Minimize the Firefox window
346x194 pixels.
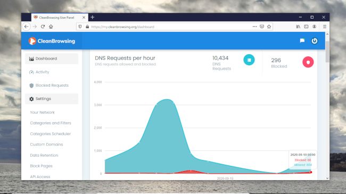click(x=300, y=17)
